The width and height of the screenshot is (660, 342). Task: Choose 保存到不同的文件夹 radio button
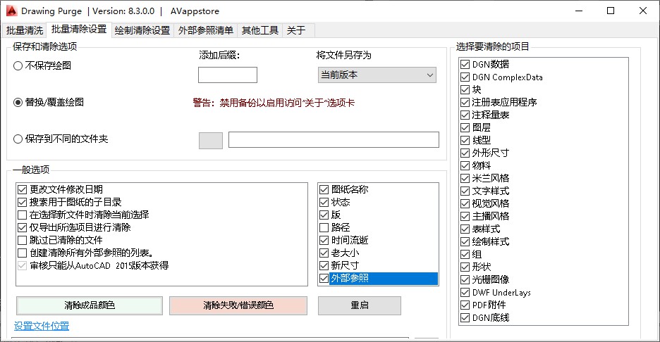(18, 139)
